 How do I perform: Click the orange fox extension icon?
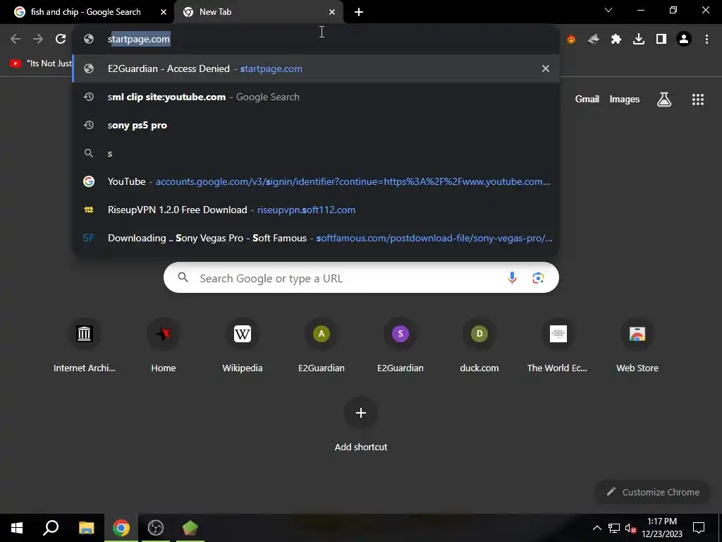tap(571, 40)
